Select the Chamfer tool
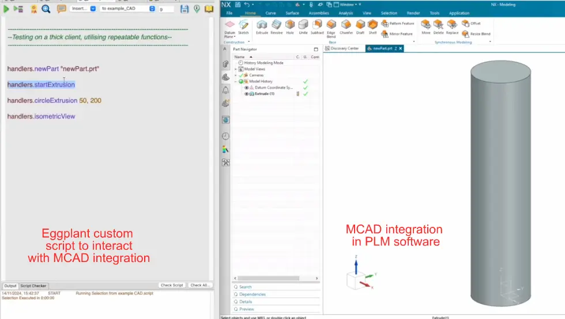 pos(346,26)
